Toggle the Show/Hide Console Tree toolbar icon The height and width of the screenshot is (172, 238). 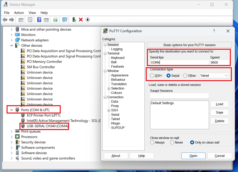tap(21, 20)
